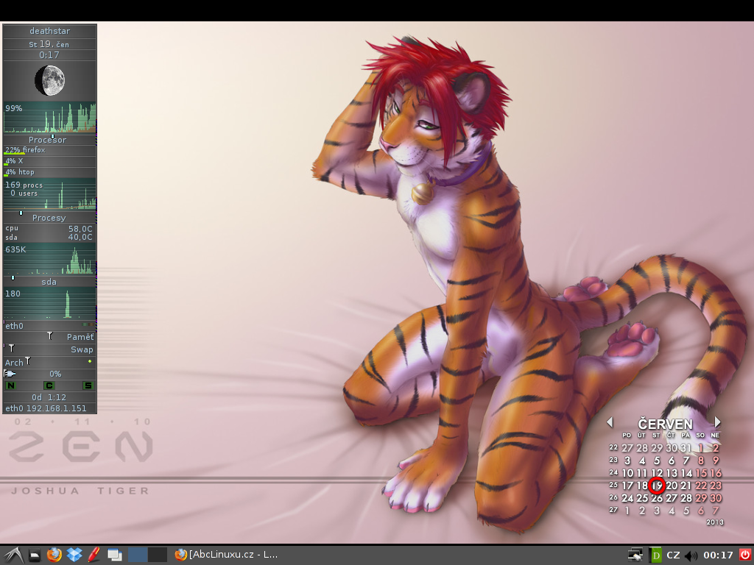Switch to the second workspace in pager
Image resolution: width=754 pixels, height=565 pixels.
pos(158,555)
